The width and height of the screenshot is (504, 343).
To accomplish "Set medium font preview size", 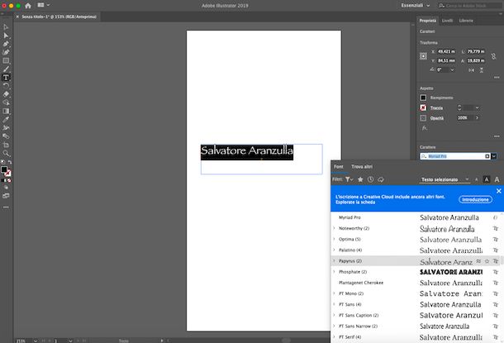I will [487, 179].
